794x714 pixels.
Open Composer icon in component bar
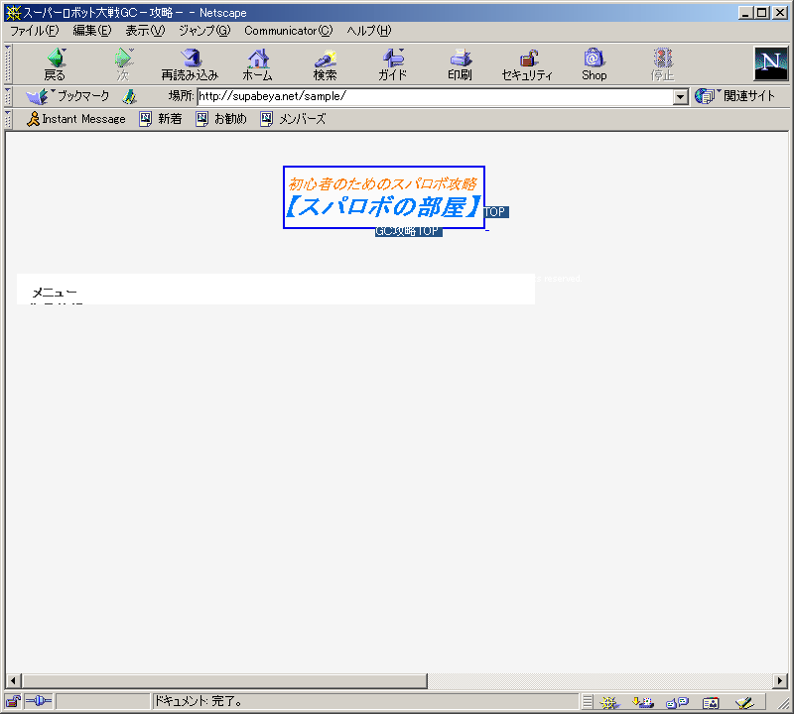tap(744, 702)
